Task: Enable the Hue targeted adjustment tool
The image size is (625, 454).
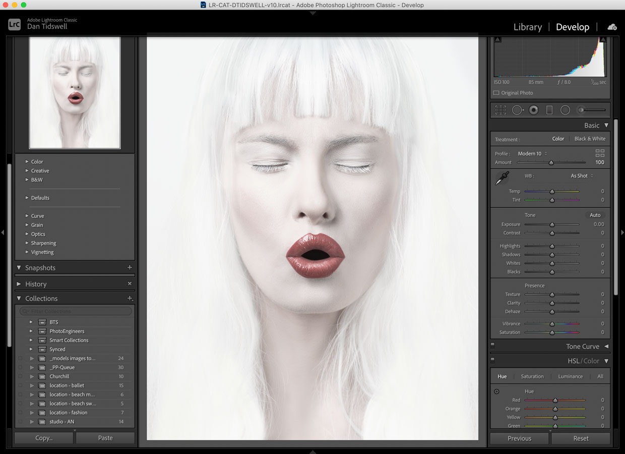Action: (x=496, y=391)
